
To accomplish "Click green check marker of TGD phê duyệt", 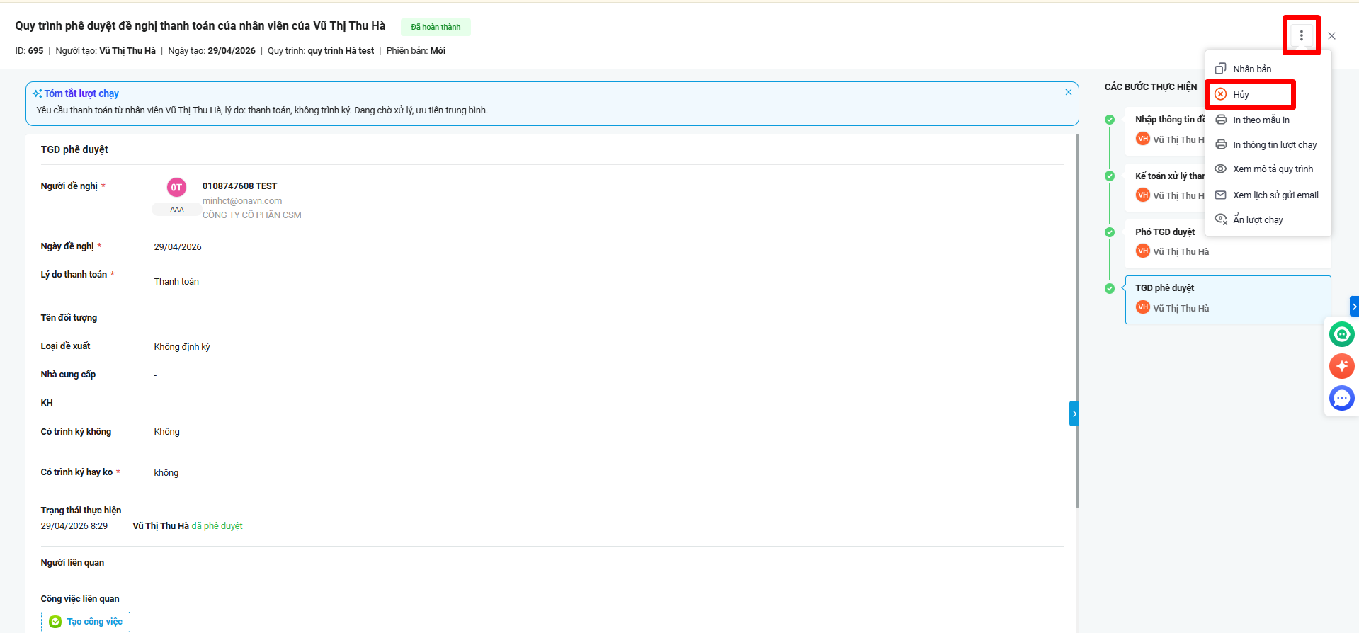I will [x=1110, y=288].
